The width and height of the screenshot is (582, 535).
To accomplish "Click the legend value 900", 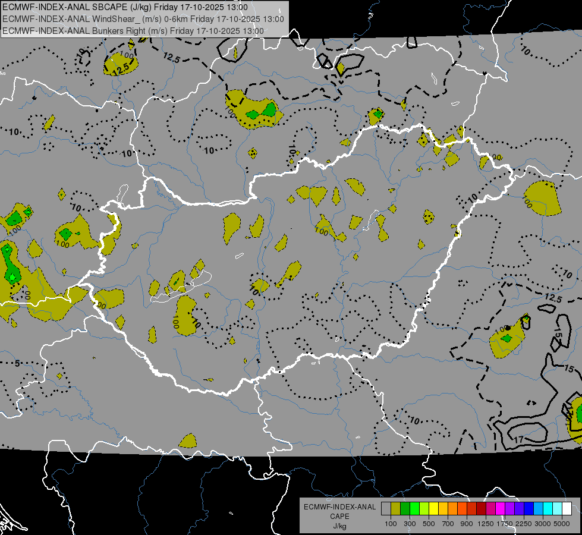I will pos(467,524).
